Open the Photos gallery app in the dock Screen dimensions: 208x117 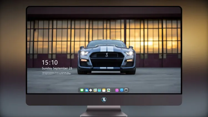(108, 90)
